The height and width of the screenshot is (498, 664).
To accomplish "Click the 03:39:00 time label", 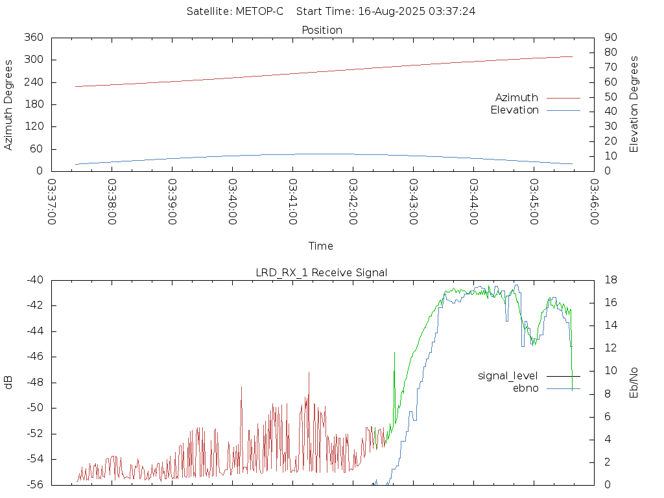I will (x=172, y=202).
